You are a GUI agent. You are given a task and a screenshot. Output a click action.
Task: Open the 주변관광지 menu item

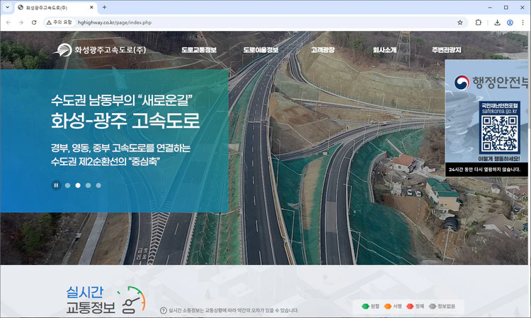[x=446, y=50]
